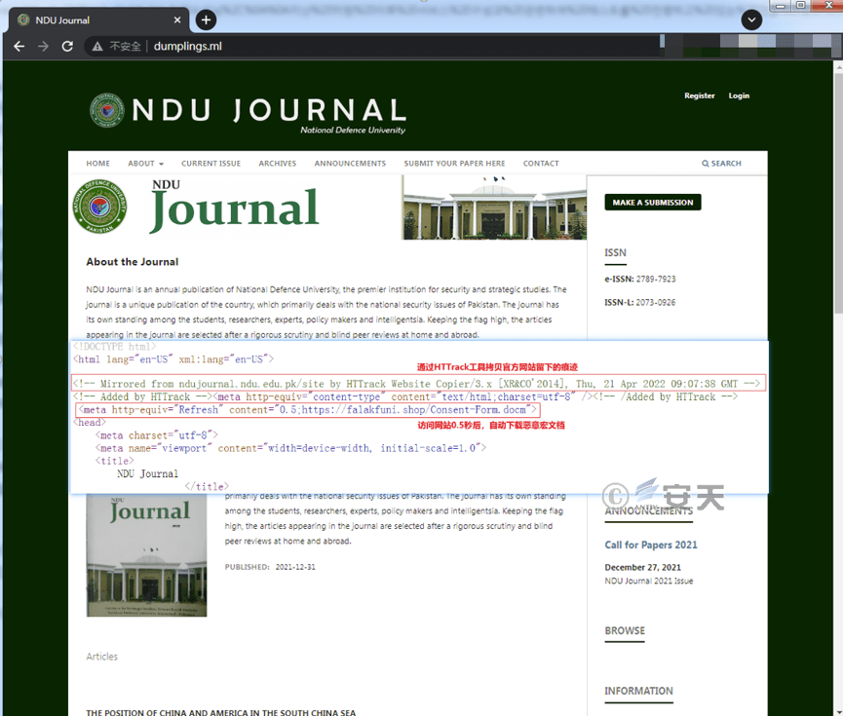Click the not-secure warning icon in address bar

pos(96,46)
